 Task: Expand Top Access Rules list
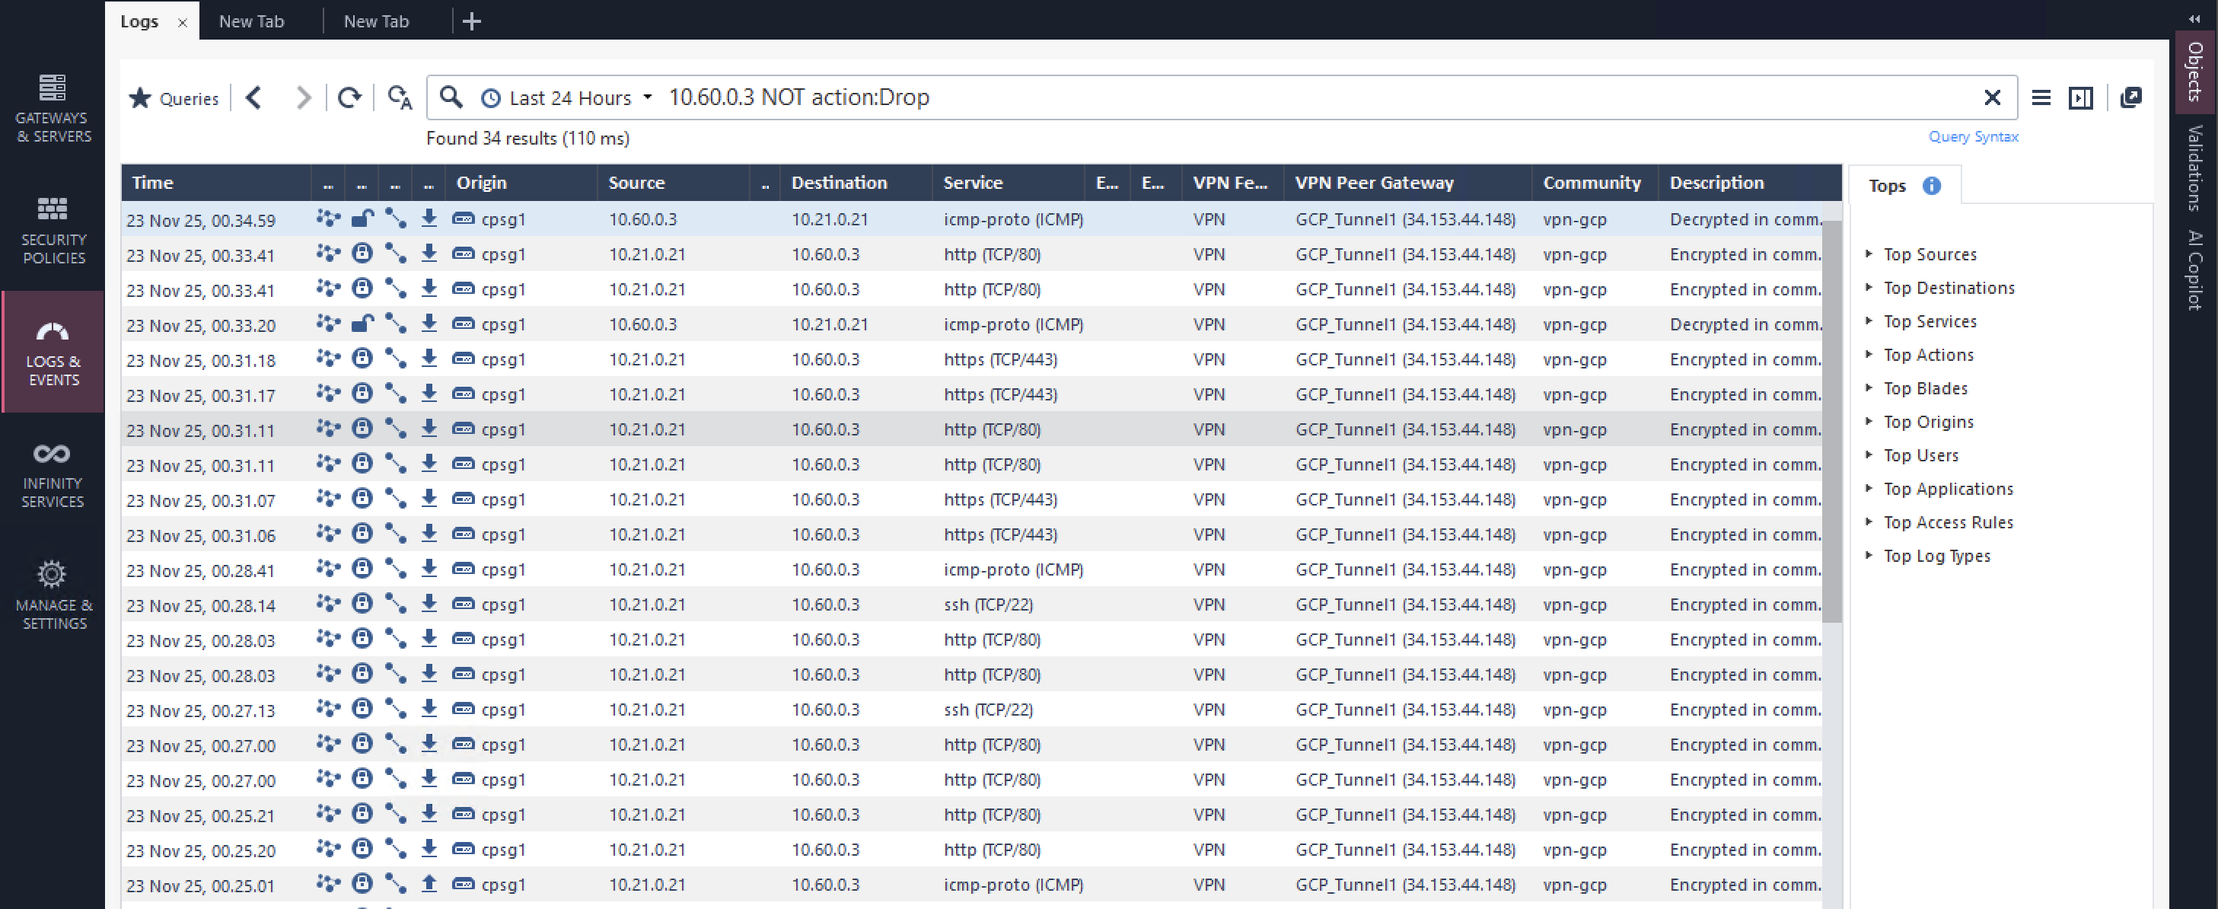click(x=1947, y=521)
